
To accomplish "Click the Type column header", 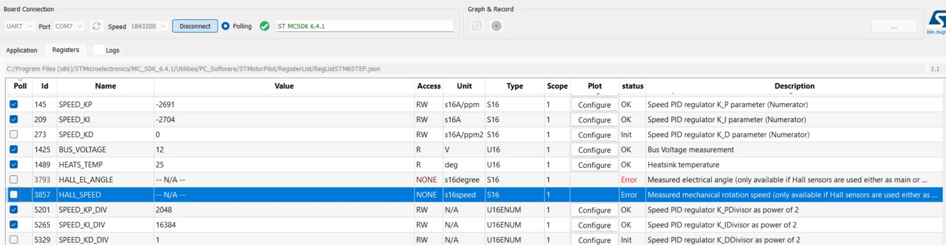I will [515, 86].
